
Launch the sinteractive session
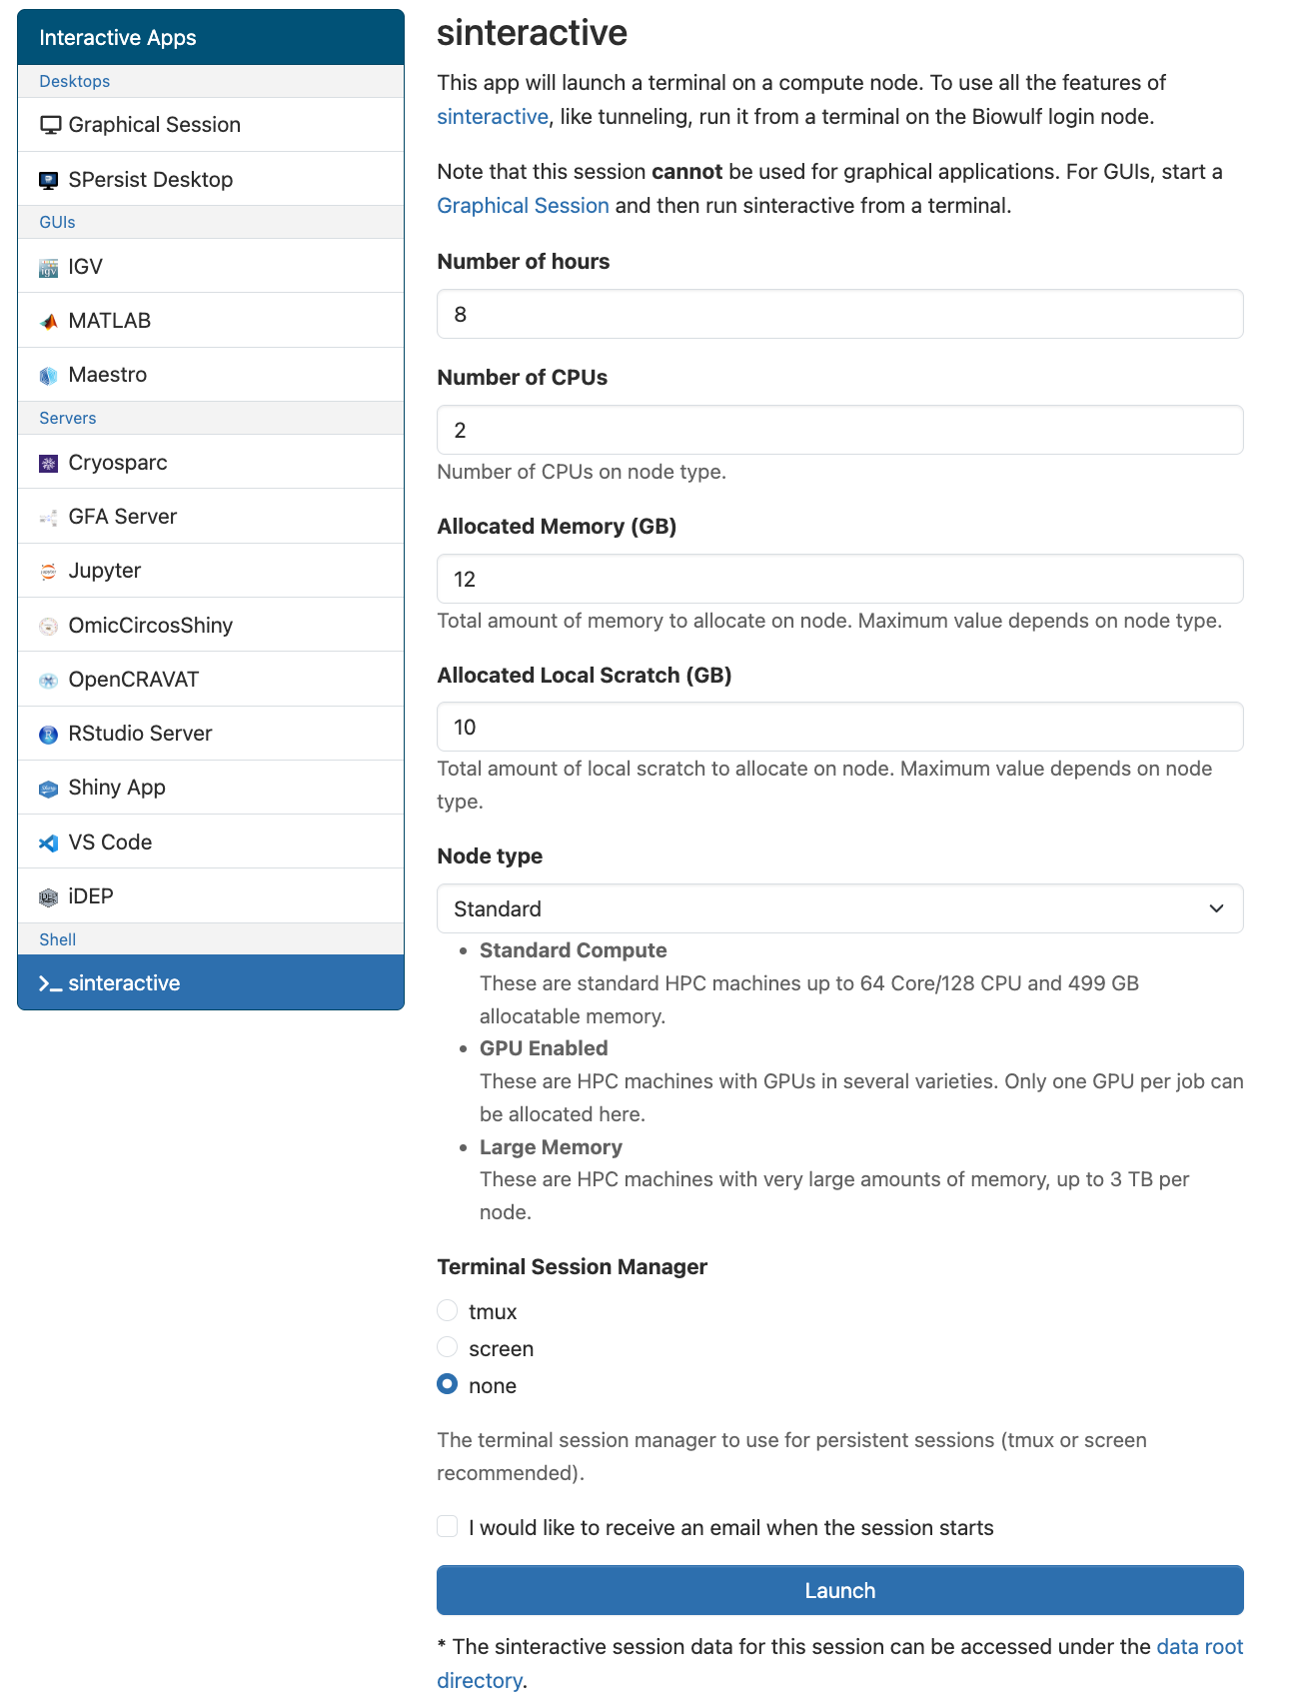840,1590
